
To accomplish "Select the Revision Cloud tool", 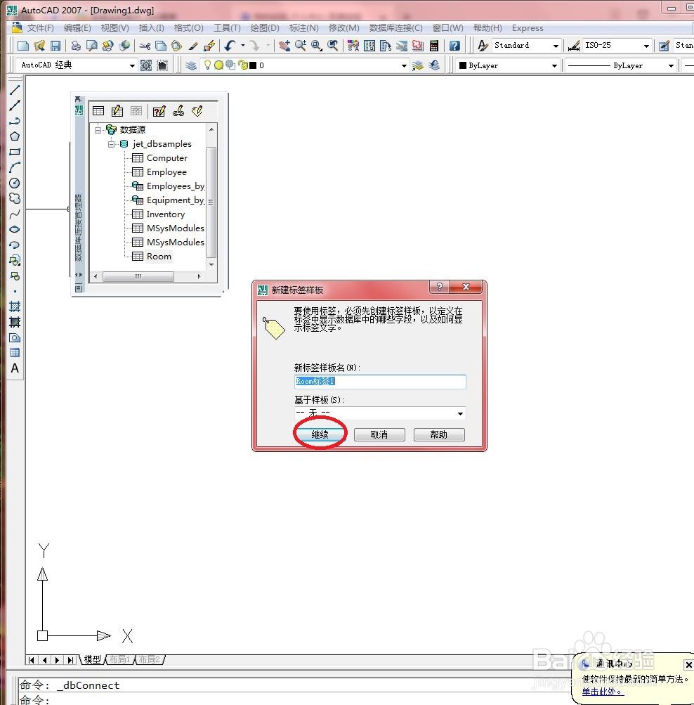I will coord(14,198).
